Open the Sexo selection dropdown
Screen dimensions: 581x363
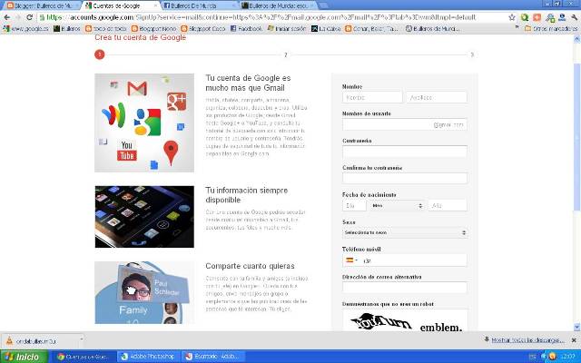405,232
